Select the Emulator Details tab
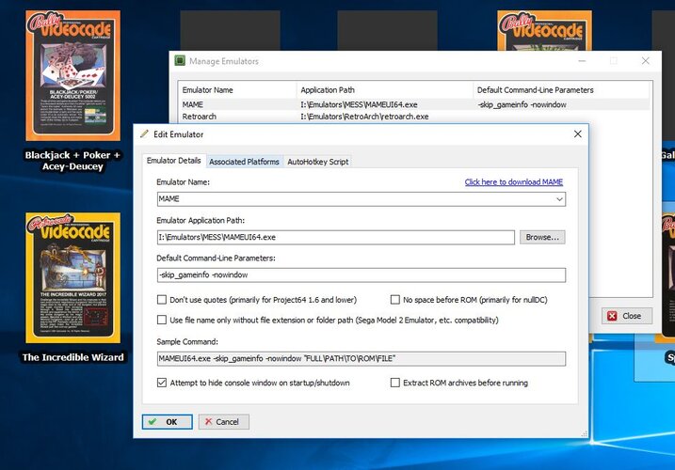The image size is (675, 470). click(174, 161)
